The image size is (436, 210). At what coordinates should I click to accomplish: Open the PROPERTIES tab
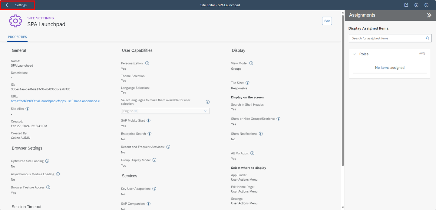click(18, 37)
